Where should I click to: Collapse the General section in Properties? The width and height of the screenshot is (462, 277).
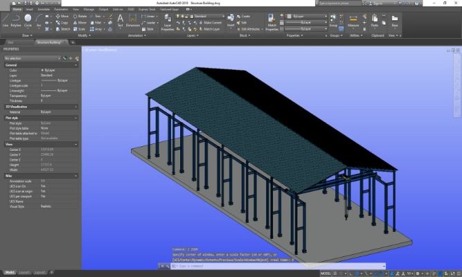click(x=77, y=64)
